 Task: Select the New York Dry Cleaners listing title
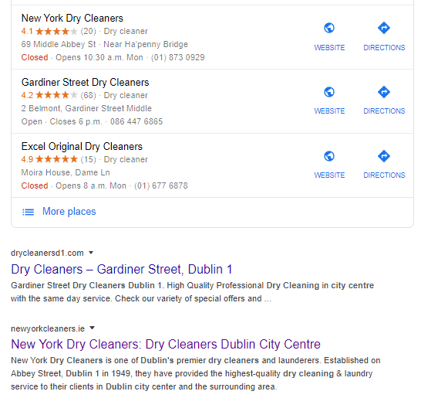[x=72, y=19]
